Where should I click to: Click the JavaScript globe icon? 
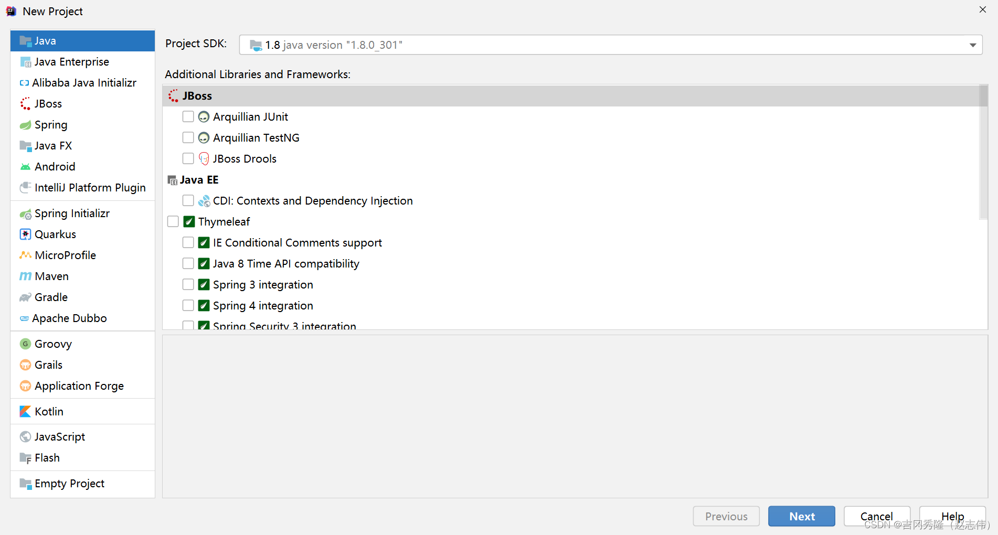point(25,437)
